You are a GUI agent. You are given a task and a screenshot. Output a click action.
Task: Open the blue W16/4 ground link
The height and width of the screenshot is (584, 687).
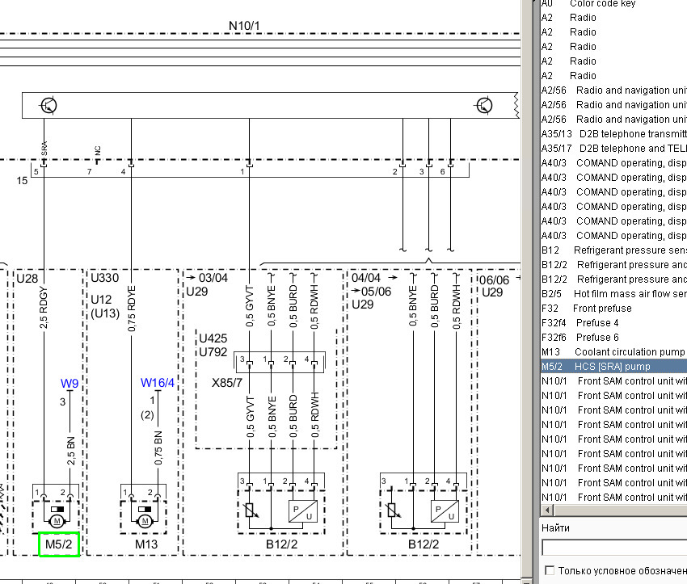coord(158,383)
